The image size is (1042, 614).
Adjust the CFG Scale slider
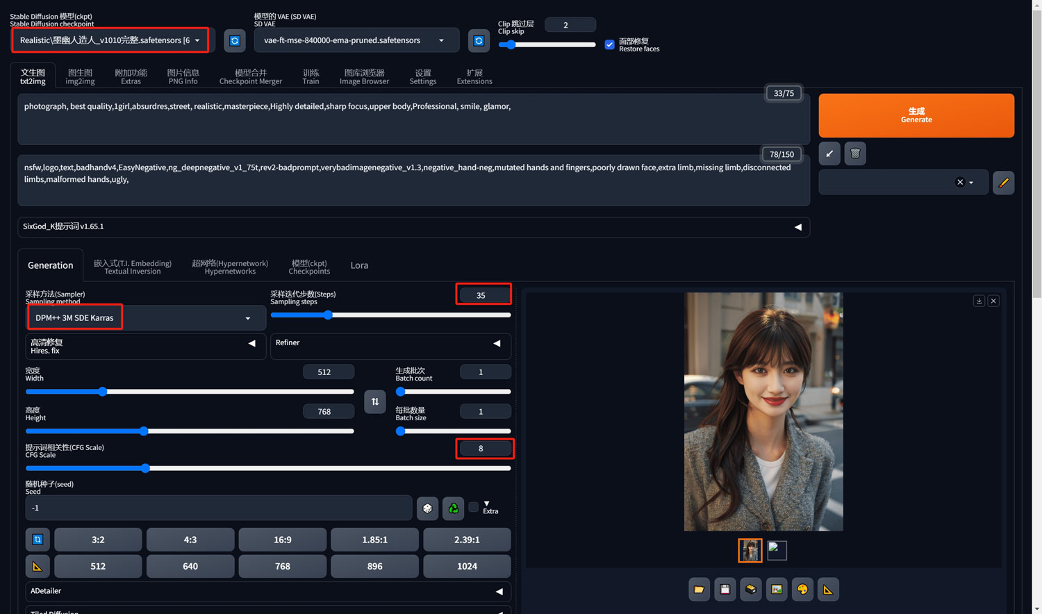click(x=268, y=468)
